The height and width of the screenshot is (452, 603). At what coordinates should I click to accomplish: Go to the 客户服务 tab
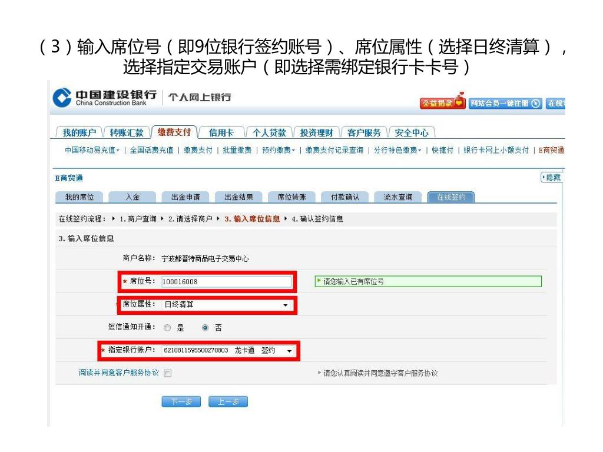(364, 132)
